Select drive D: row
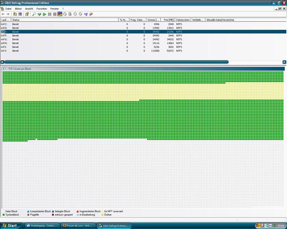The width and height of the screenshot is (287, 229). [x=143, y=28]
